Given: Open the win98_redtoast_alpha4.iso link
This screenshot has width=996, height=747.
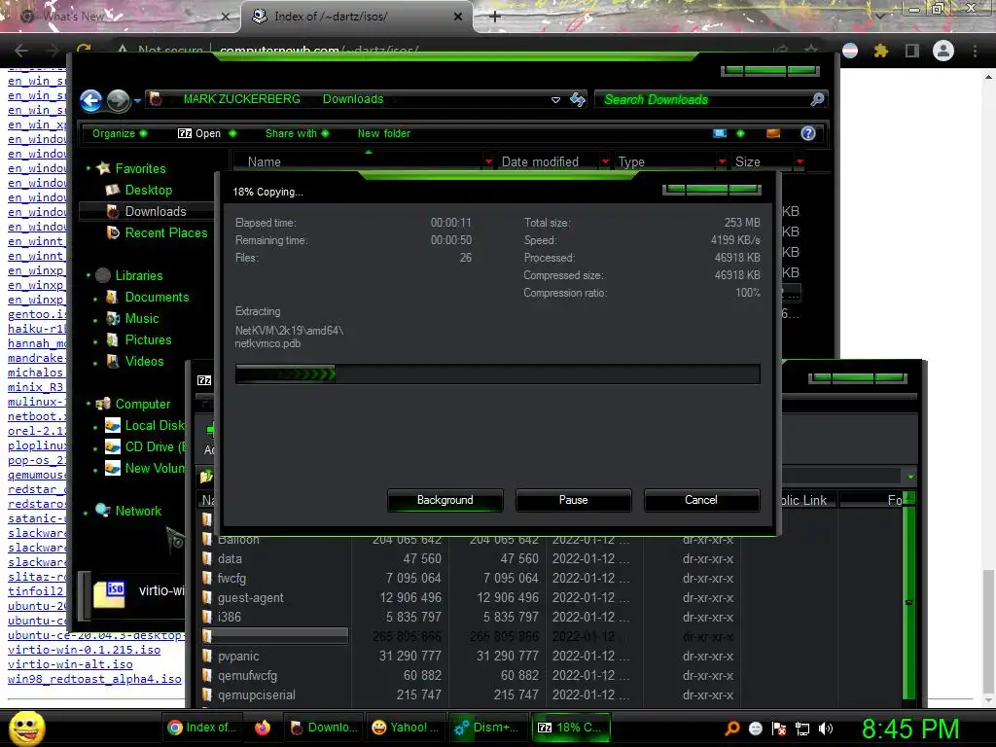Looking at the screenshot, I should pyautogui.click(x=94, y=679).
